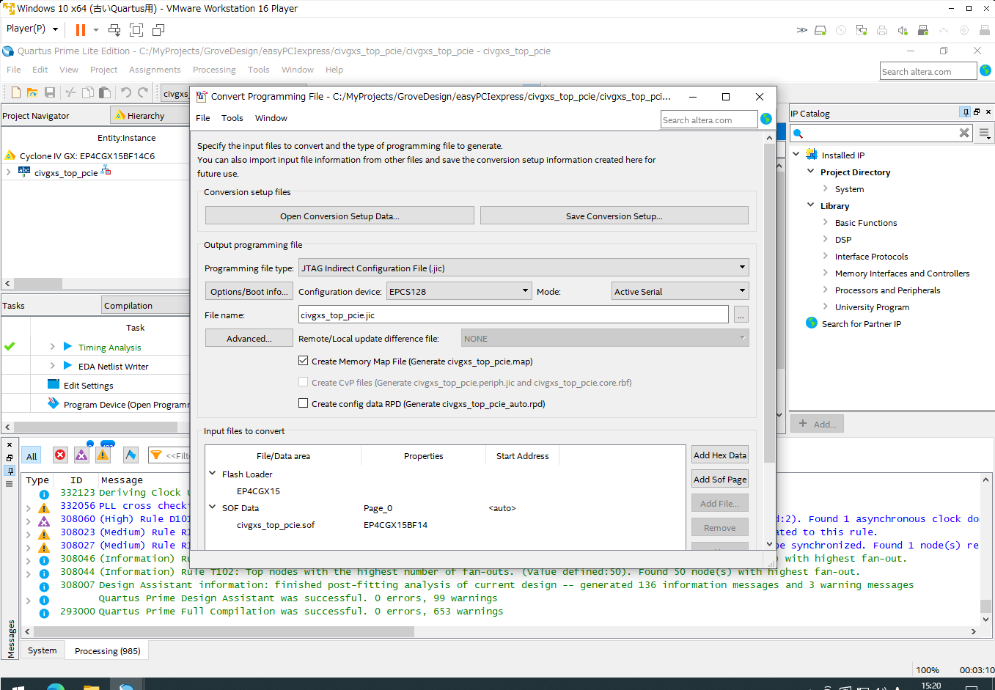The image size is (995, 690).
Task: Click the float window icon on the IP Catalog panel
Action: coord(977,112)
